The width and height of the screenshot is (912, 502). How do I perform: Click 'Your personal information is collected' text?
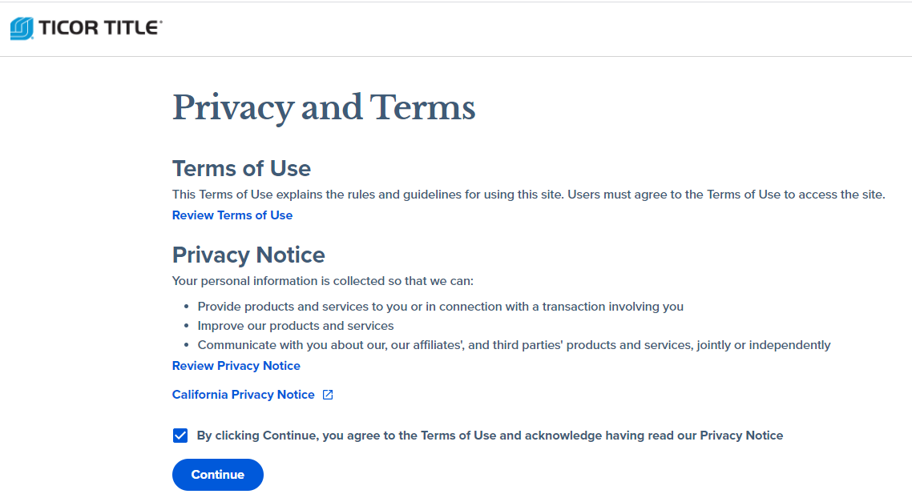tap(323, 281)
